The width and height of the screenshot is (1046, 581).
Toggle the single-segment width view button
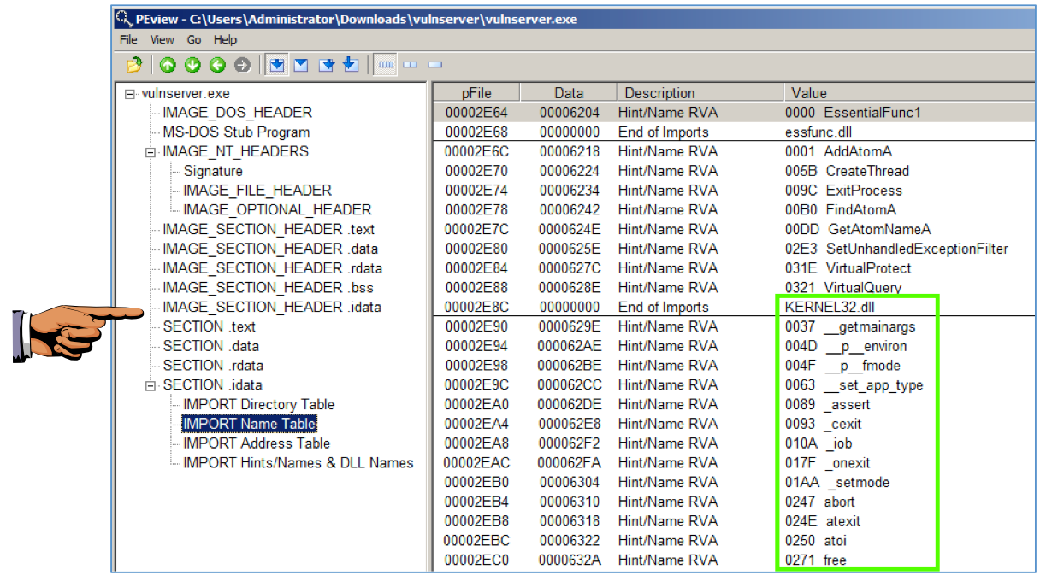point(435,65)
